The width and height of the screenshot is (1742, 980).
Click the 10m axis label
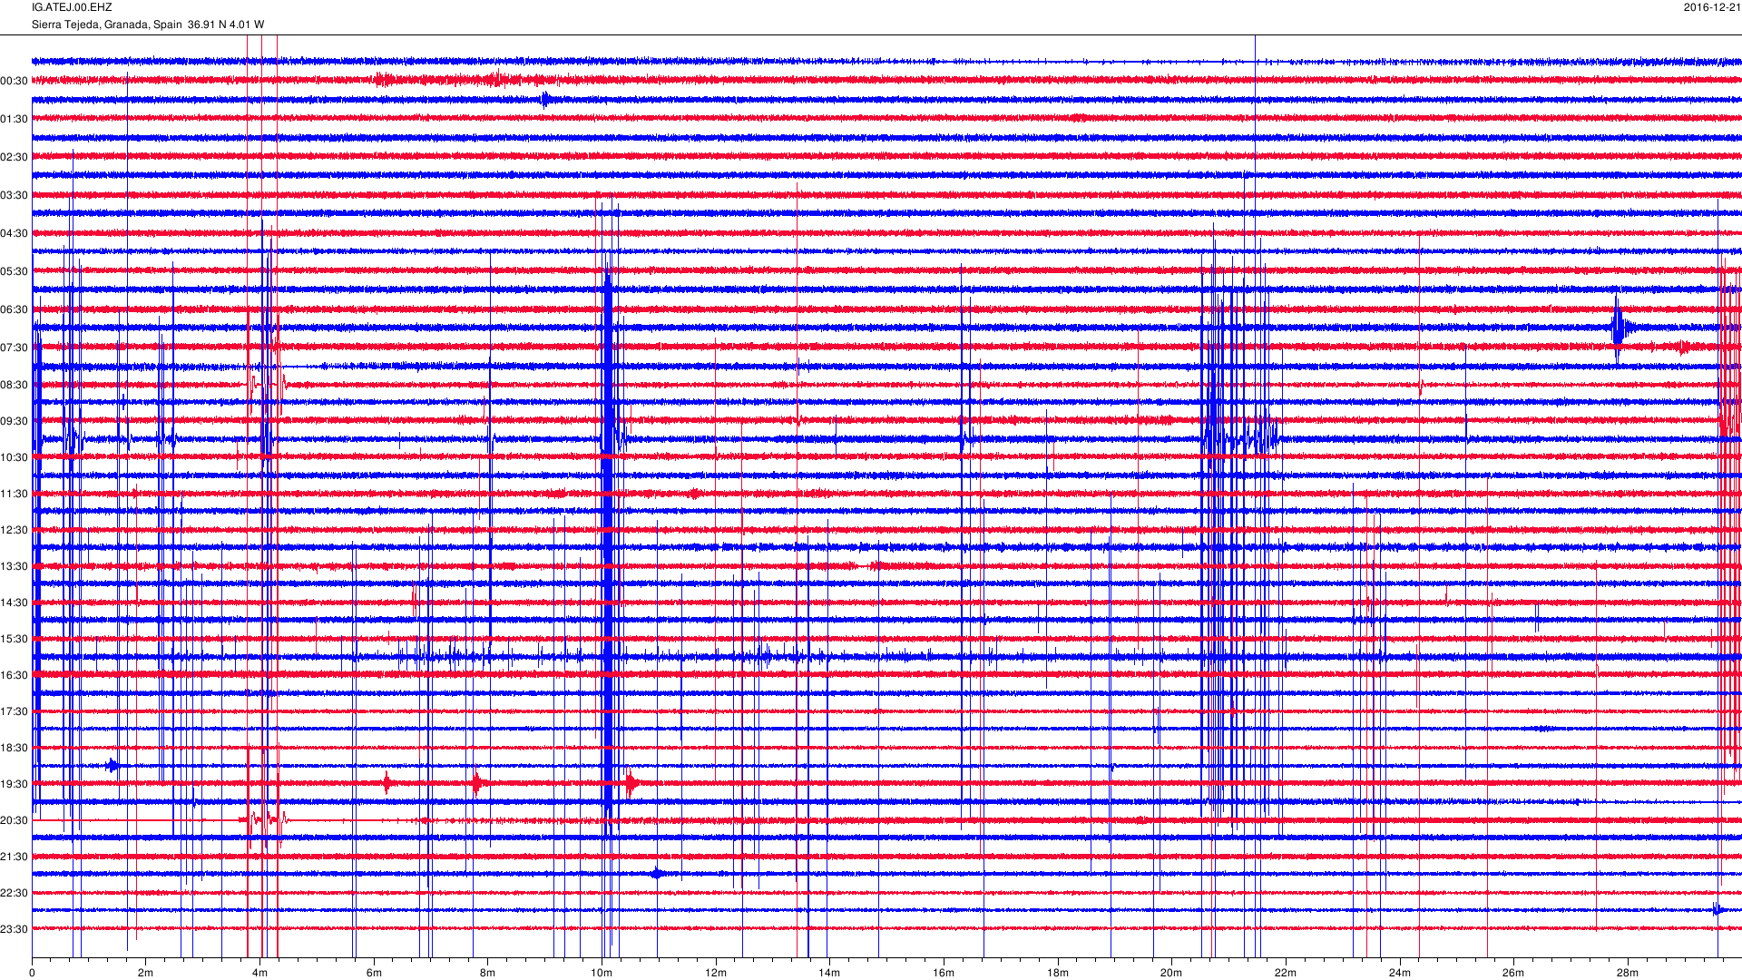pos(602,973)
